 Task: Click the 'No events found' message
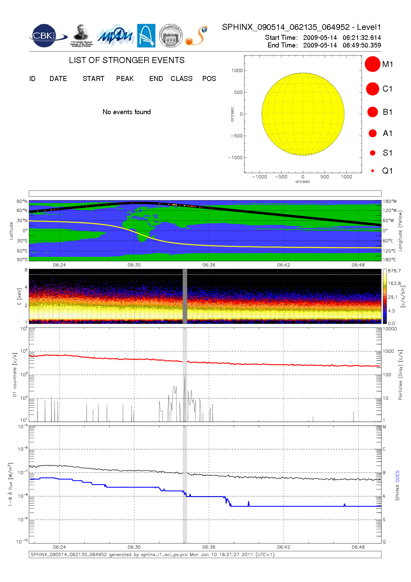pos(127,112)
